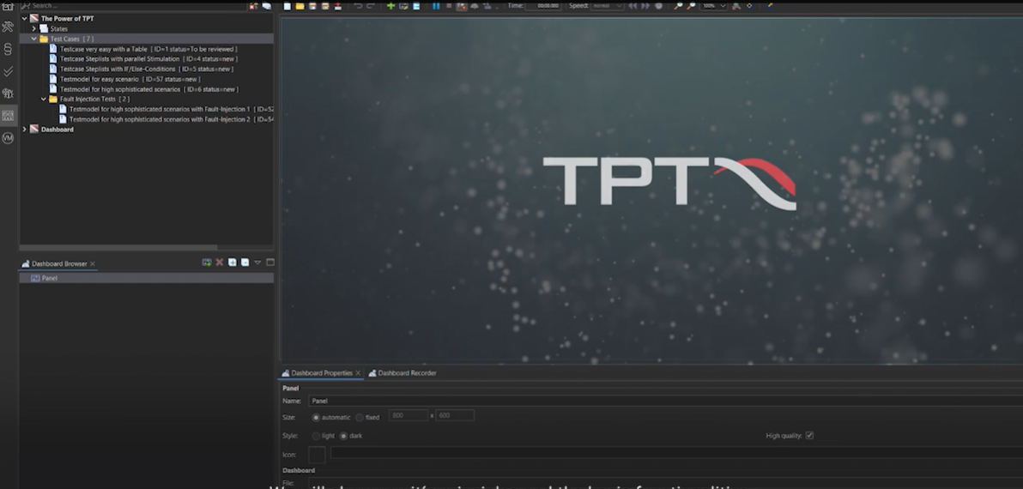
Task: Click the red-X filter icon beside search
Action: (253, 6)
